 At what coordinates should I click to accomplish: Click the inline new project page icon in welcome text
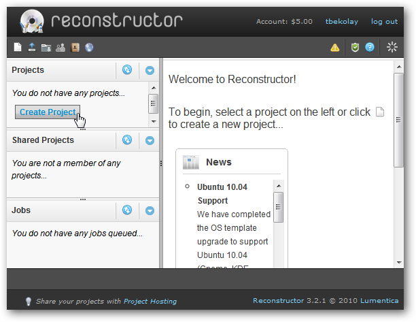(x=380, y=112)
